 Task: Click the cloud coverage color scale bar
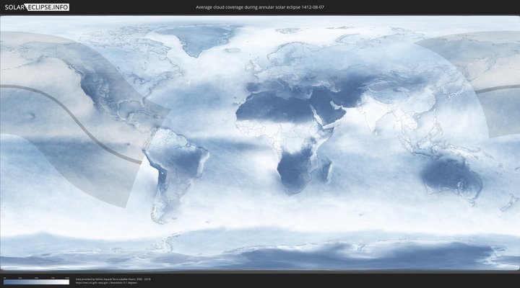pos(37,282)
